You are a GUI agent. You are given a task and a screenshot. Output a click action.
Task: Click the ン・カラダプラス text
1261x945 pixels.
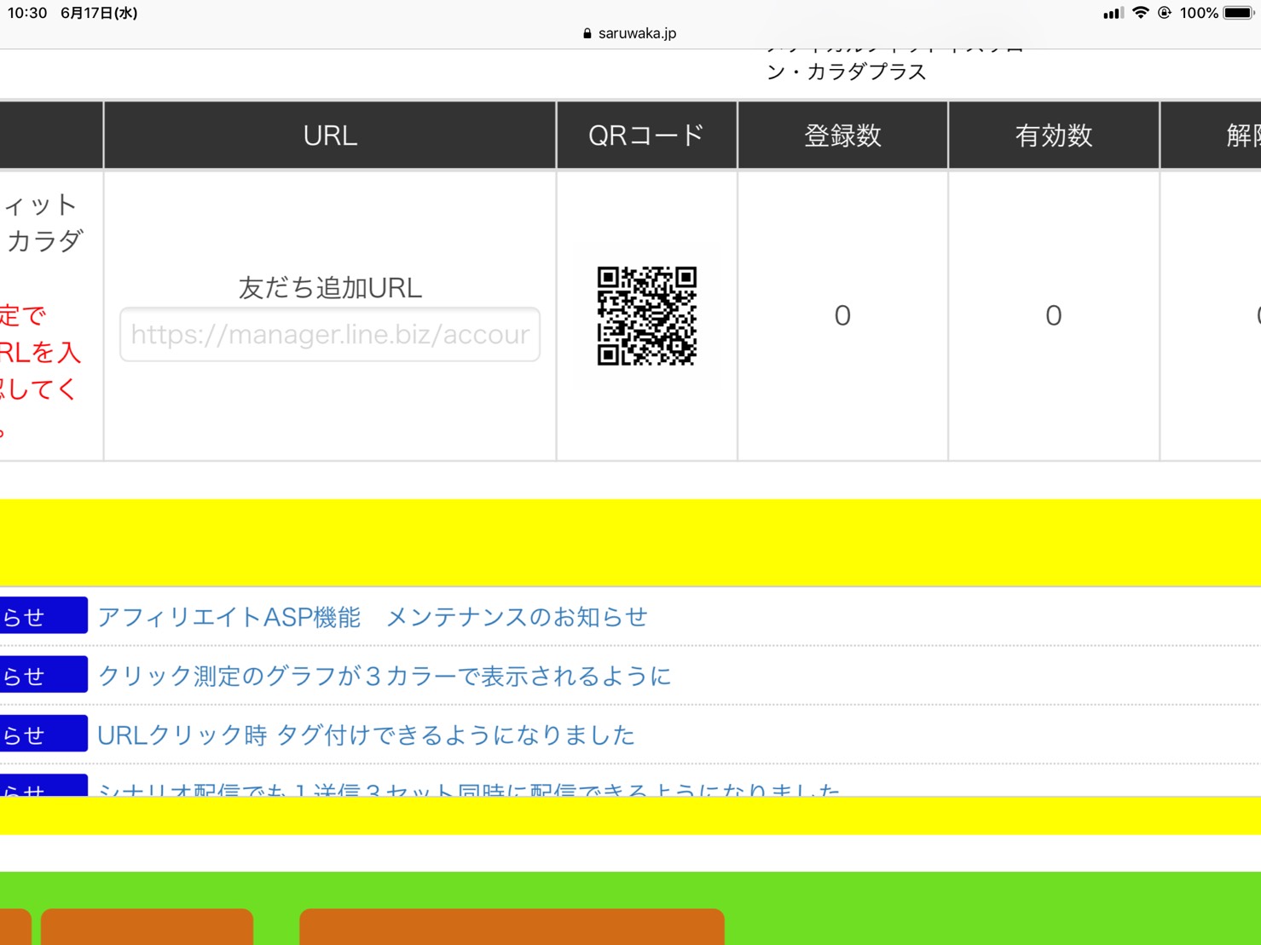click(846, 72)
